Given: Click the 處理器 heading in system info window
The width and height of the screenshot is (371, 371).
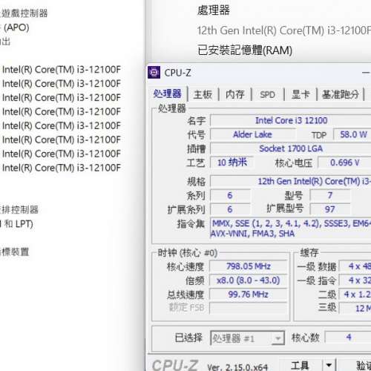Looking at the screenshot, I should point(214,10).
